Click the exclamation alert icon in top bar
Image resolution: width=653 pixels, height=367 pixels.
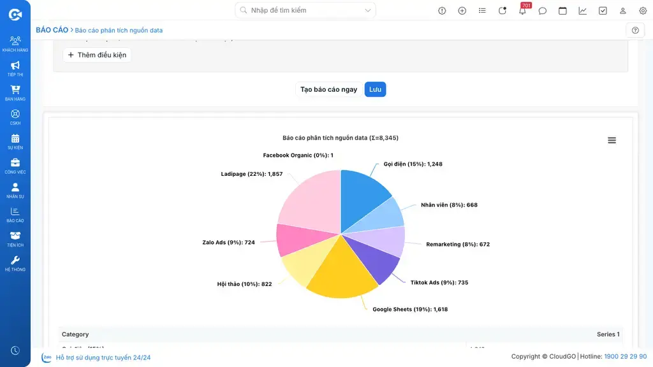point(442,11)
